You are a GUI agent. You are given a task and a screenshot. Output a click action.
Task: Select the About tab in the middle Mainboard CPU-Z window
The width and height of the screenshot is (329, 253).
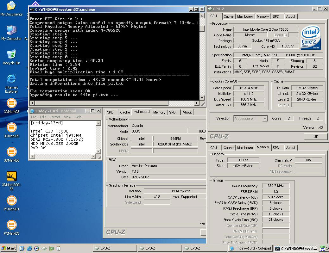[187, 112]
